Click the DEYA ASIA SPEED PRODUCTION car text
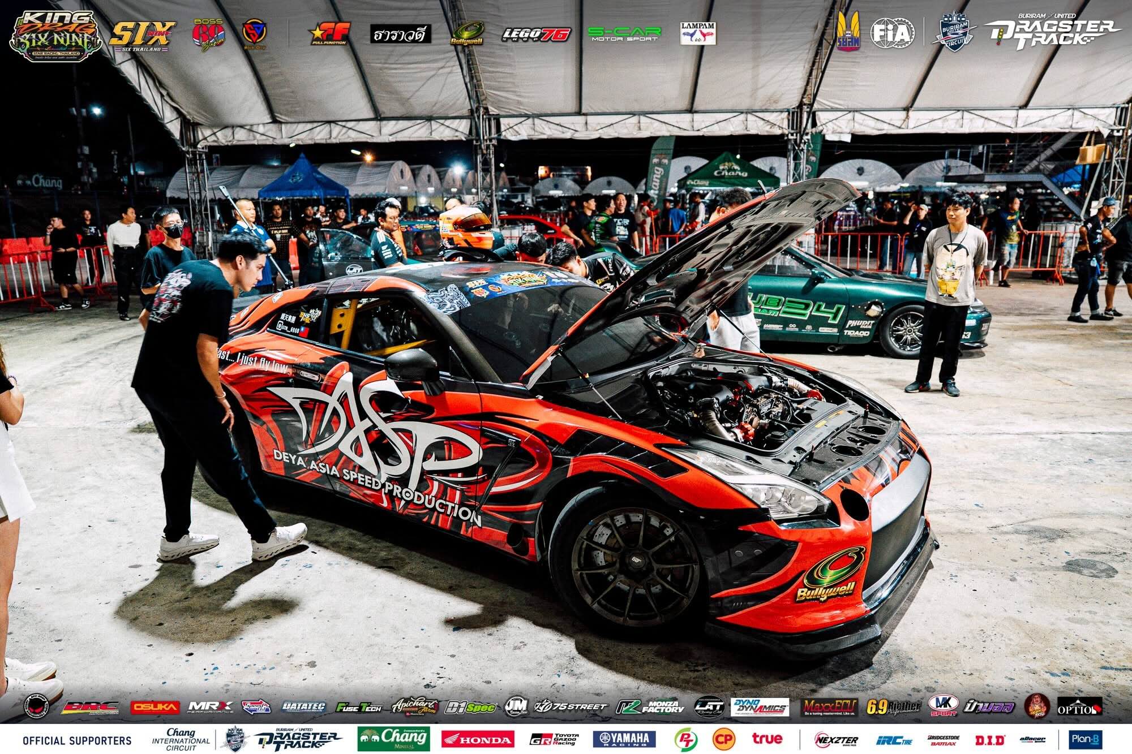This screenshot has height=754, width=1132. [377, 488]
